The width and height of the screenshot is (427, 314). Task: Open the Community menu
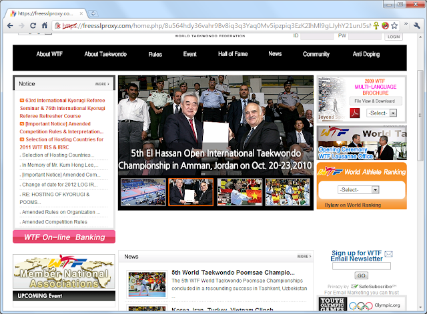[316, 54]
